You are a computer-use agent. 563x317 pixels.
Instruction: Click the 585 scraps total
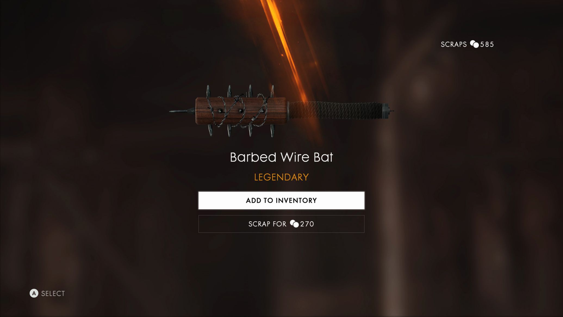coord(487,44)
